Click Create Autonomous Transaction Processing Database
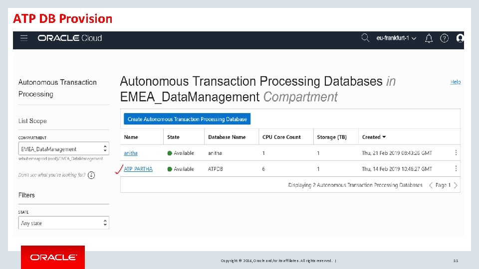The width and height of the screenshot is (479, 269). [187, 119]
